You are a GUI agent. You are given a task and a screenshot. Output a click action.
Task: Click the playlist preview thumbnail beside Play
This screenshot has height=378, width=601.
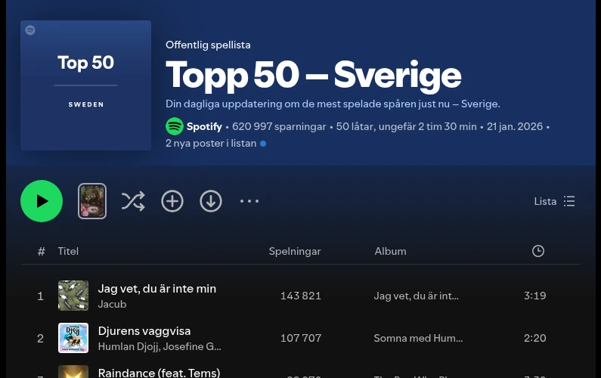pyautogui.click(x=92, y=201)
